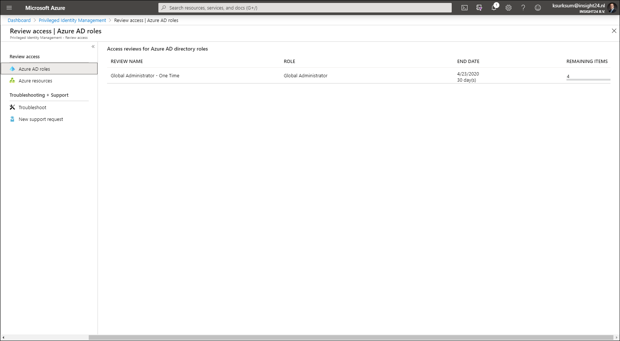Screen dimensions: 620x341
Task: Open Troubleshoot menu item
Action: coord(49,107)
